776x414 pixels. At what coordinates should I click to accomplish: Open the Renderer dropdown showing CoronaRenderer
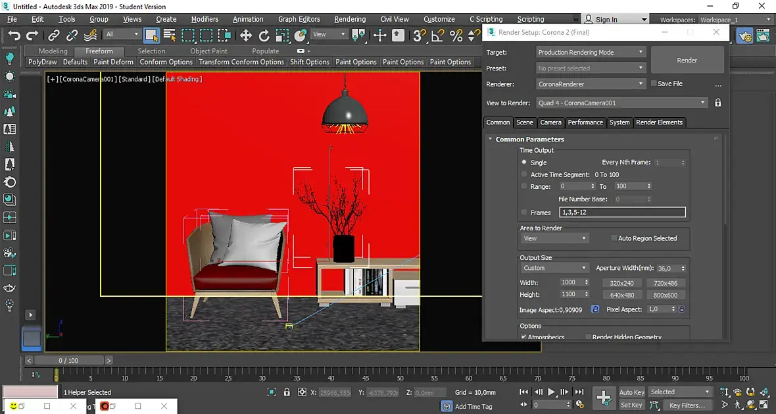tap(591, 84)
